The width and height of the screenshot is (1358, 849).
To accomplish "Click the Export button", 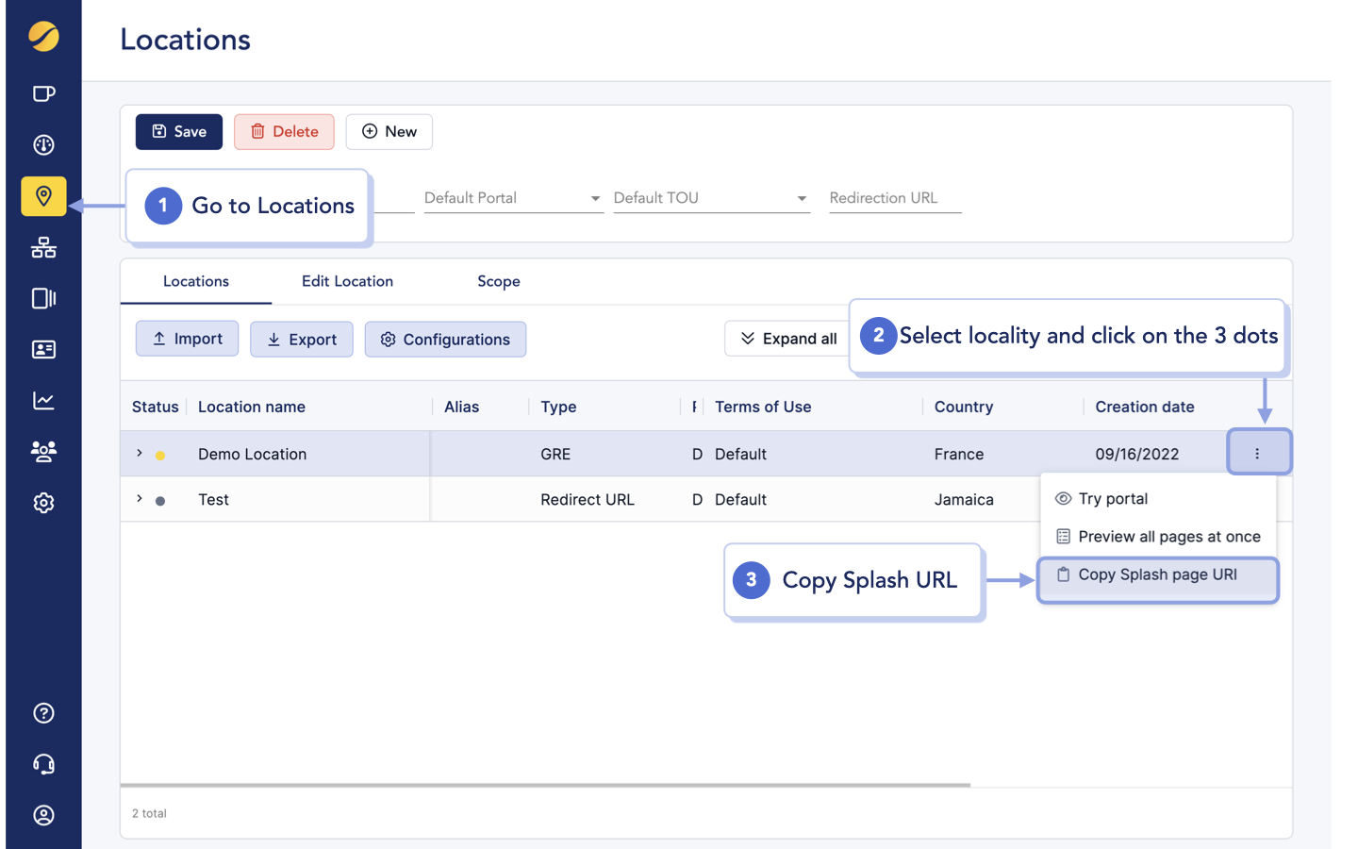I will click(302, 339).
